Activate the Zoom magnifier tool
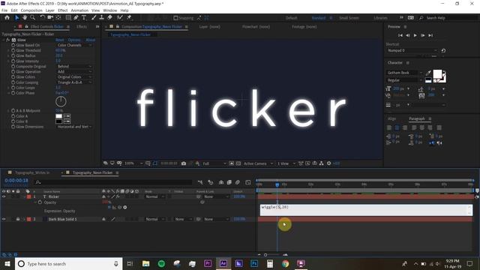This screenshot has height=270, width=480. (32, 18)
